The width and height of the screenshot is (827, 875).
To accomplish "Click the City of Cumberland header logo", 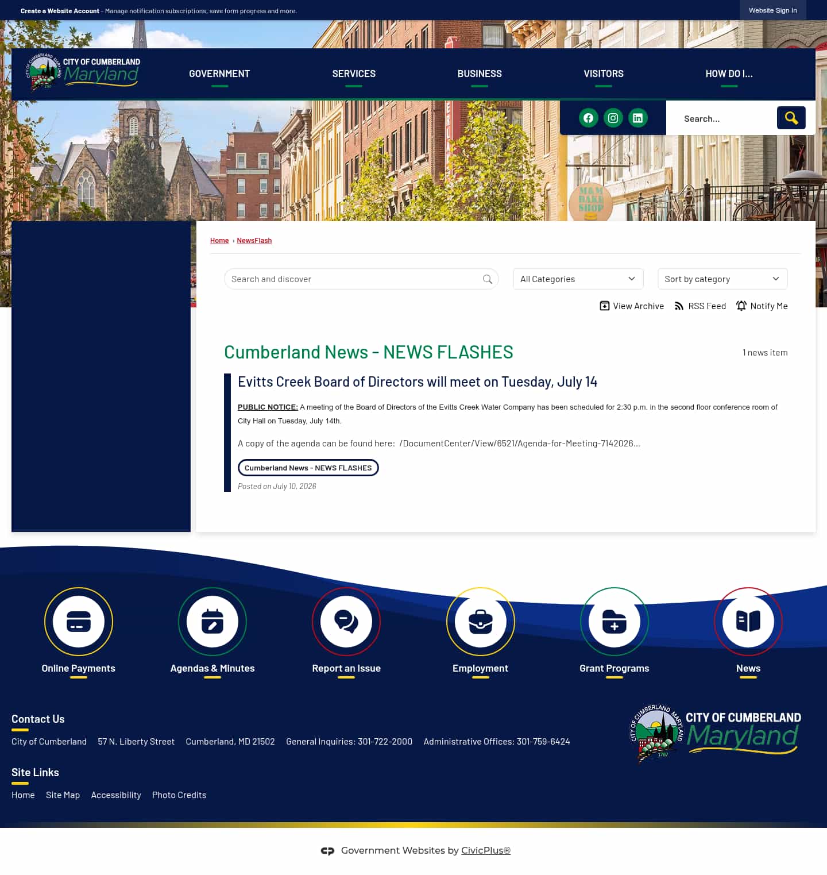I will coord(83,72).
